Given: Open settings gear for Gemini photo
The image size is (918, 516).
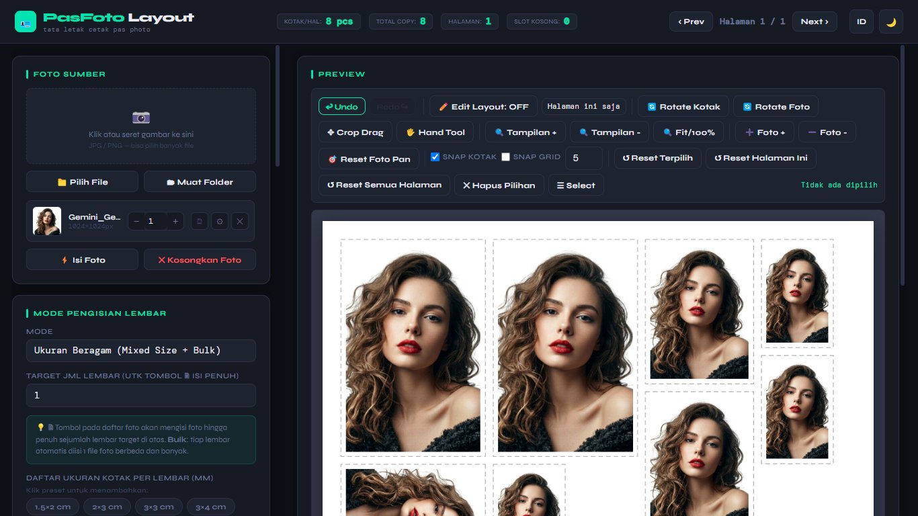Looking at the screenshot, I should (219, 221).
